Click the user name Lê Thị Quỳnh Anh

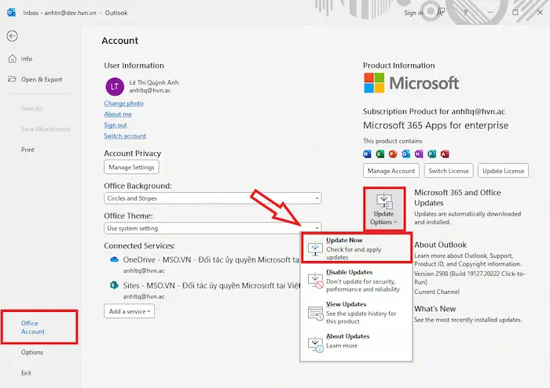[154, 82]
